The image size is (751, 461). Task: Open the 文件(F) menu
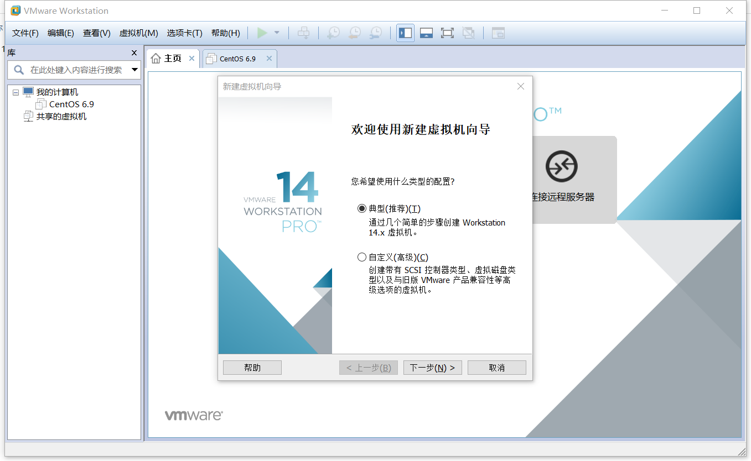[x=25, y=33]
